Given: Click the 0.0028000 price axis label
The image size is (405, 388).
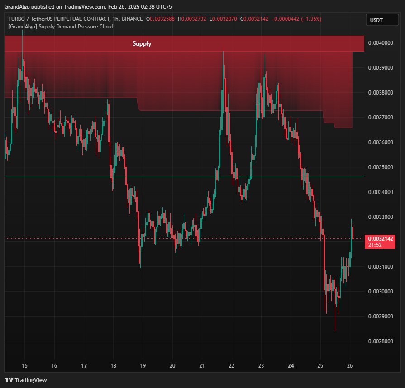Looking at the screenshot, I should click(x=381, y=341).
